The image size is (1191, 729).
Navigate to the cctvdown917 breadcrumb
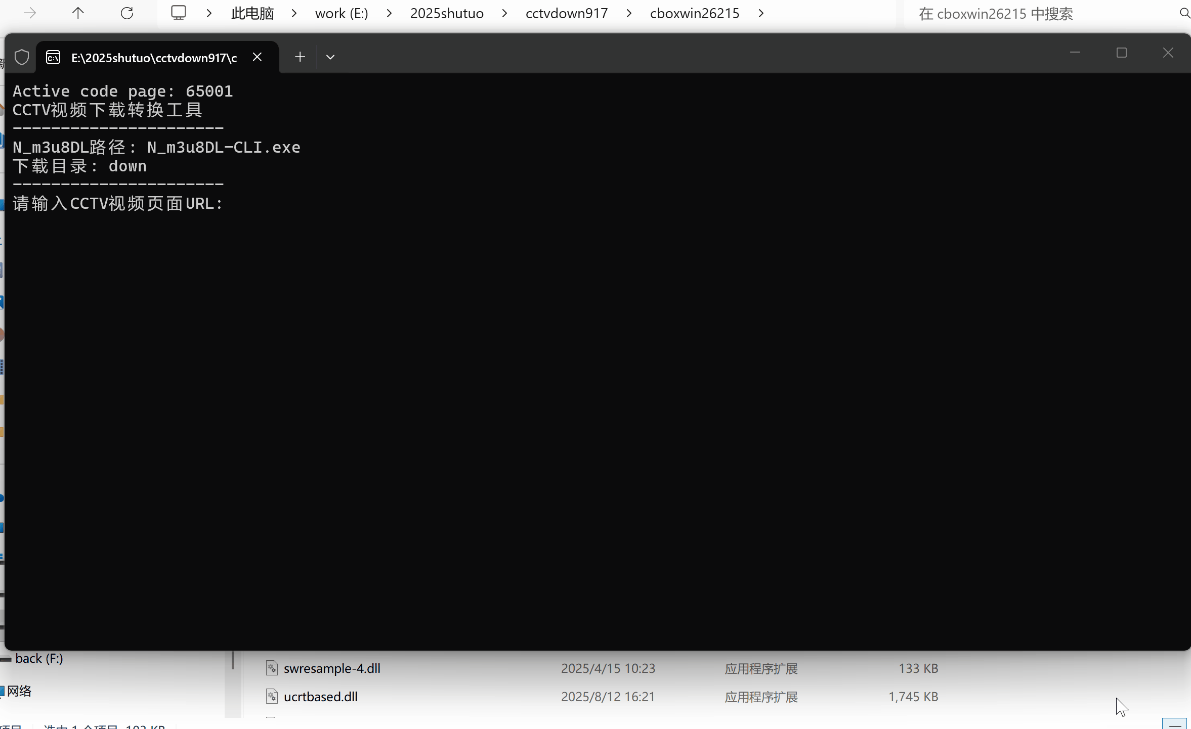(566, 13)
